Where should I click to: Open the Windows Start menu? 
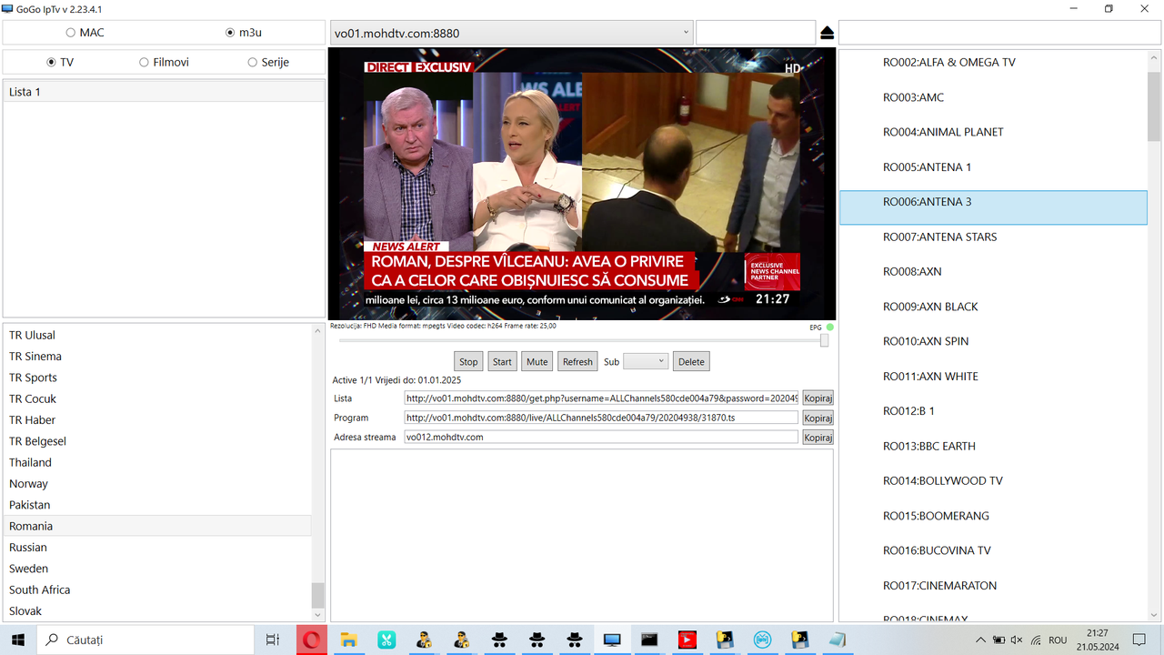point(18,640)
